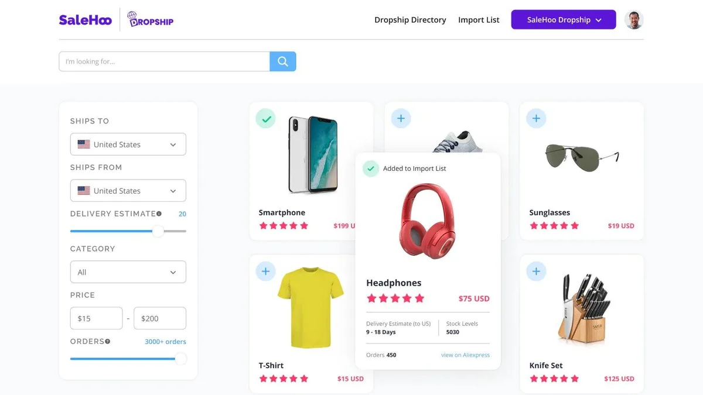703x395 pixels.
Task: Click the Orders help question icon
Action: coord(108,341)
